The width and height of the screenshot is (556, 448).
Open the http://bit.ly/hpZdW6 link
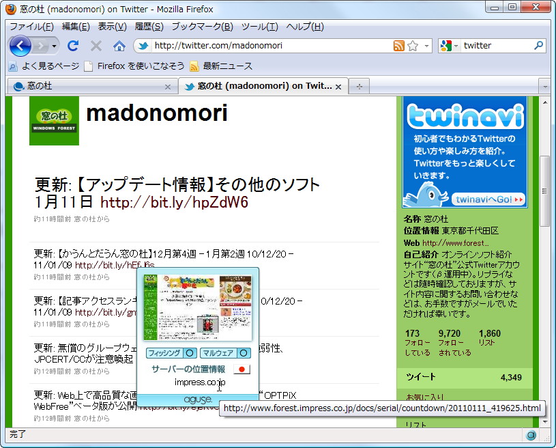click(174, 202)
